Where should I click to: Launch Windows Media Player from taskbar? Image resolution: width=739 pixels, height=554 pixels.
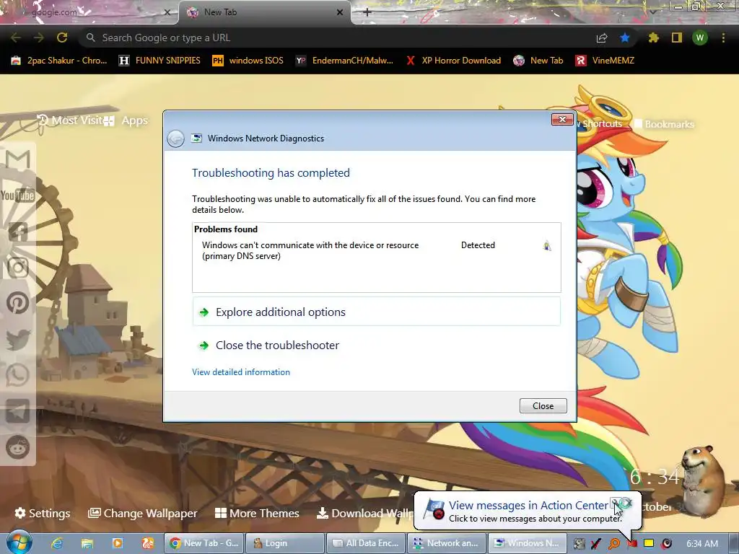pos(118,543)
